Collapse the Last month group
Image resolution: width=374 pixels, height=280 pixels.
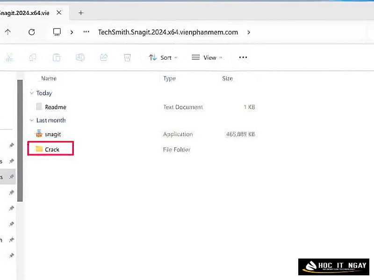tap(32, 120)
